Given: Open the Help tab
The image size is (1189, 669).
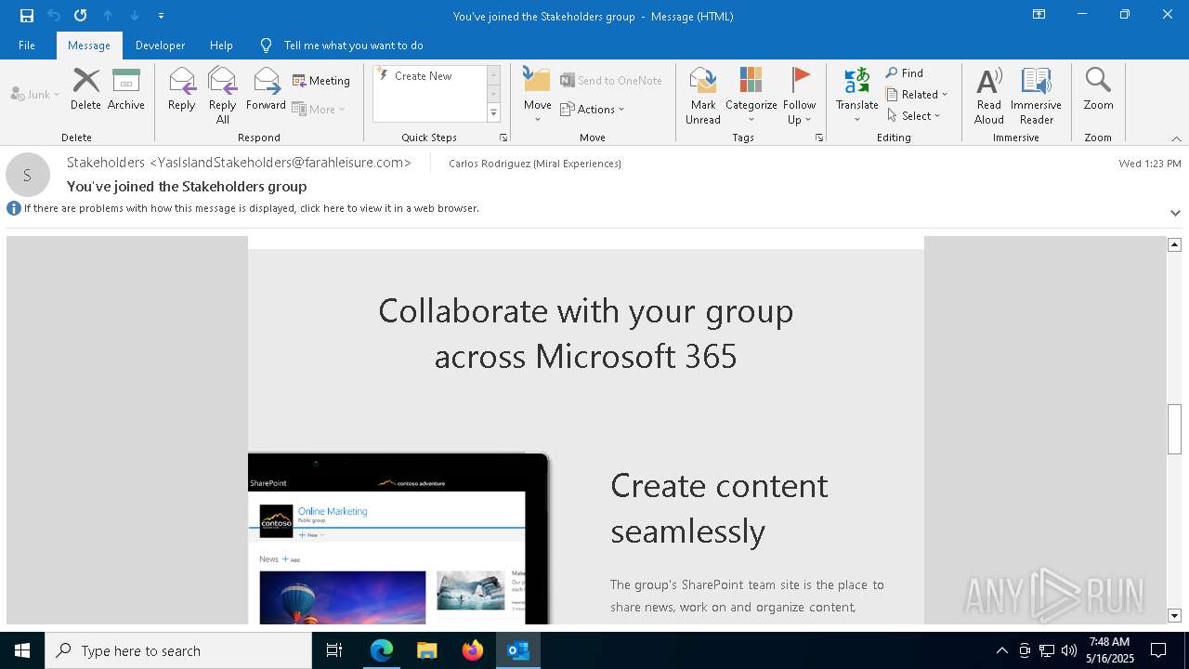Looking at the screenshot, I should [x=221, y=46].
